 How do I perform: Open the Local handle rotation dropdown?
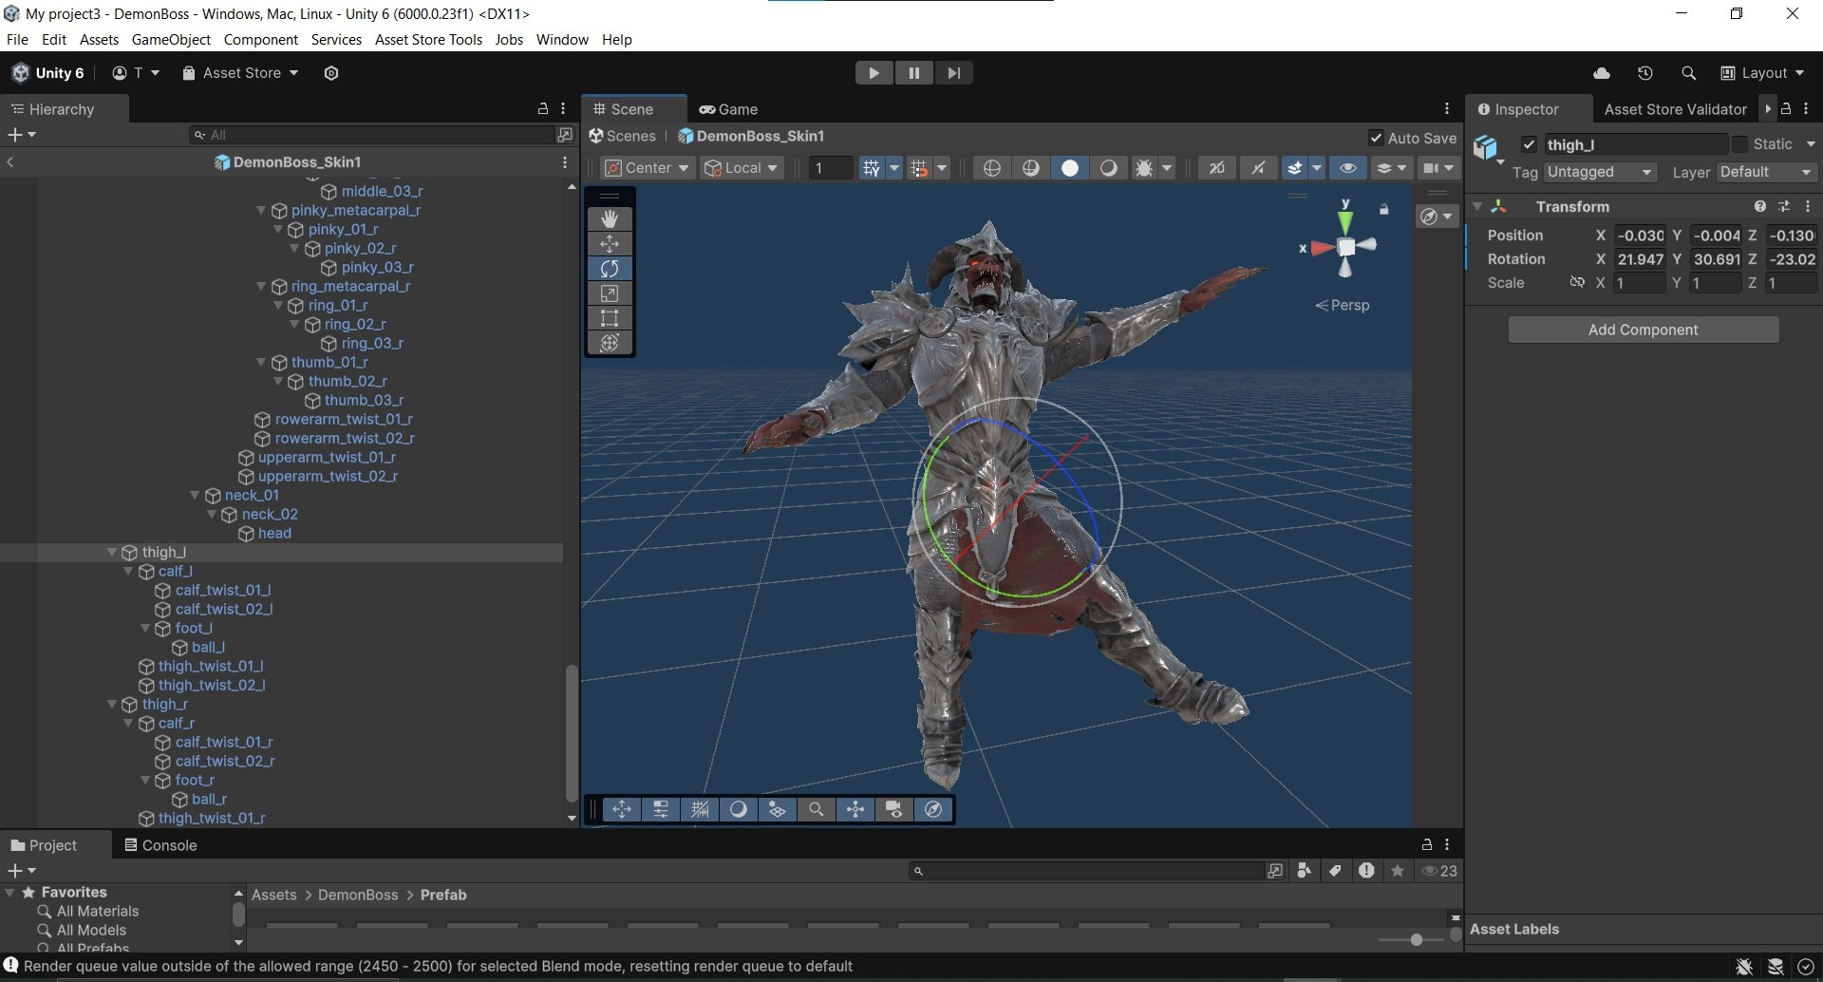742,168
